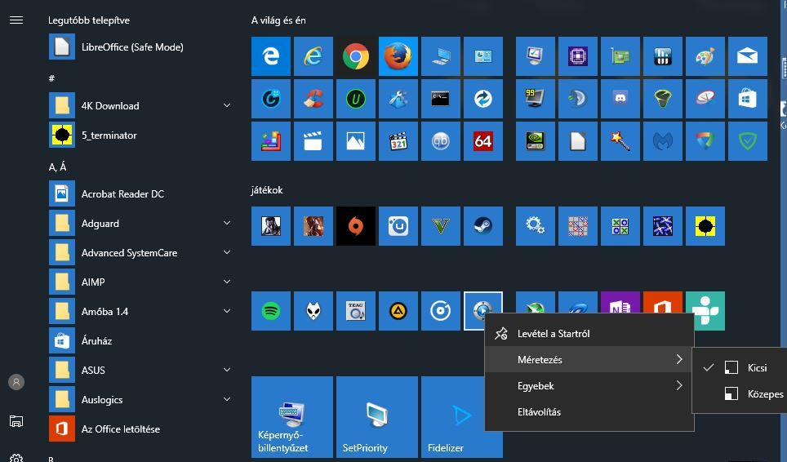
Task: Click the # letter header
Action: (51, 78)
